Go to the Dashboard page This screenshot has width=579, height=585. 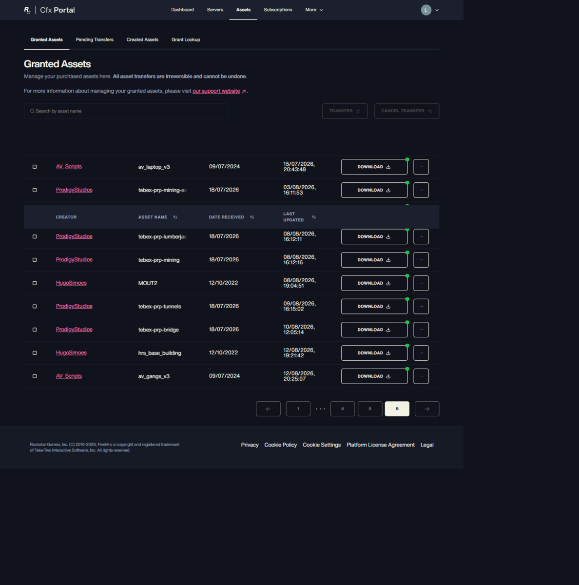point(182,10)
